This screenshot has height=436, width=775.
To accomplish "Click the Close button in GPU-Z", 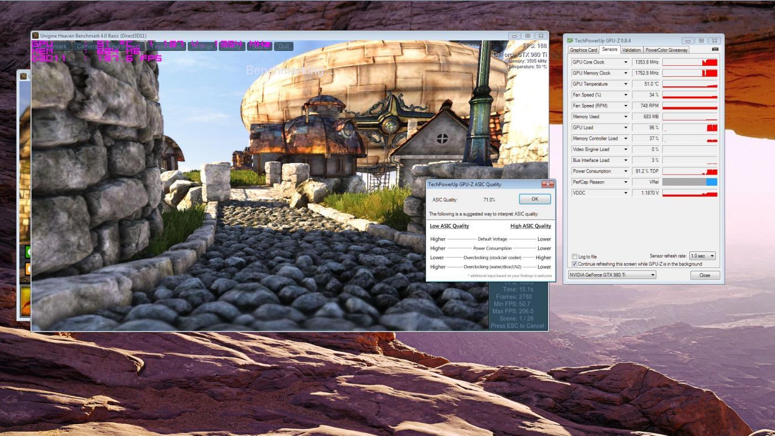I will [x=705, y=275].
